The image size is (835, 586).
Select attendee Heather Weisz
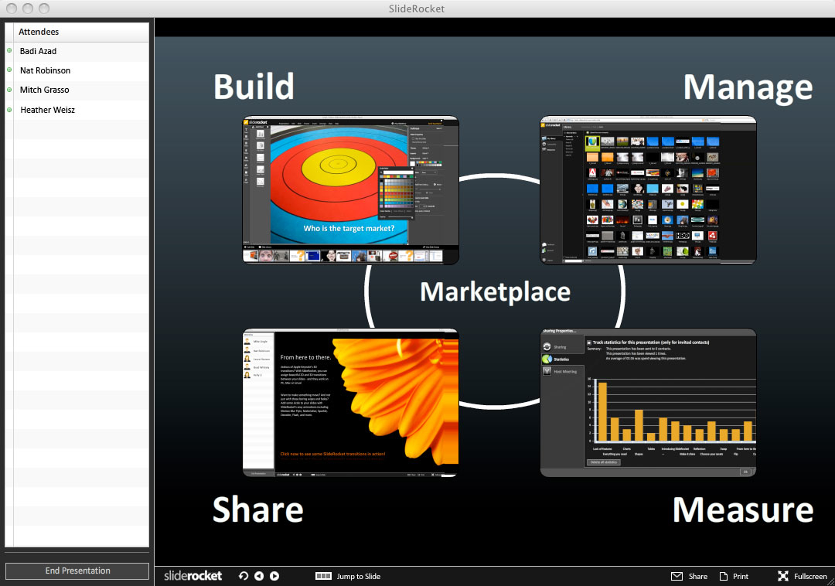point(77,110)
